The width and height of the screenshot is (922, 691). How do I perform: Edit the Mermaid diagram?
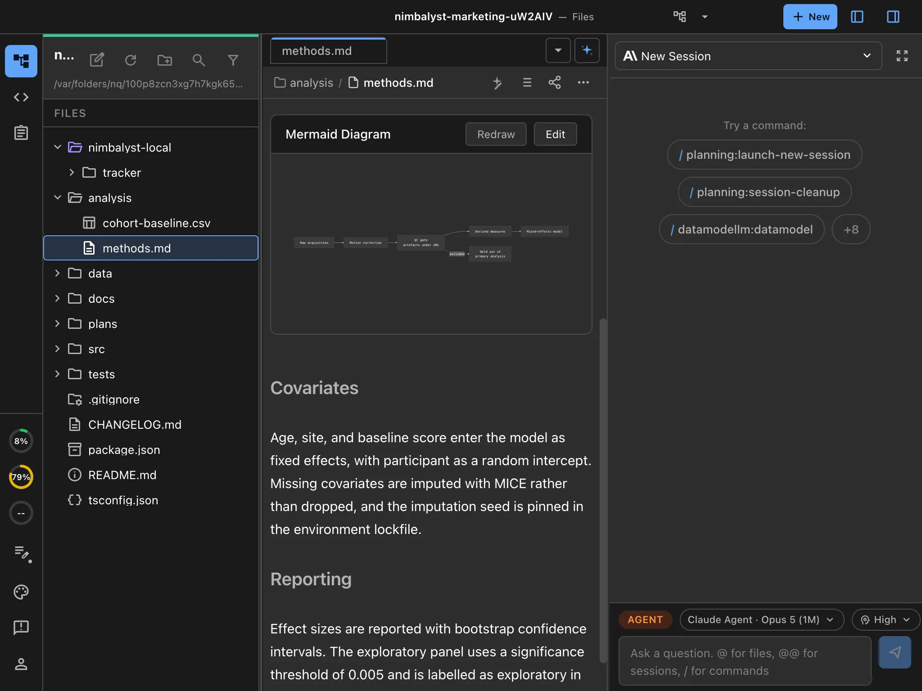(x=555, y=134)
